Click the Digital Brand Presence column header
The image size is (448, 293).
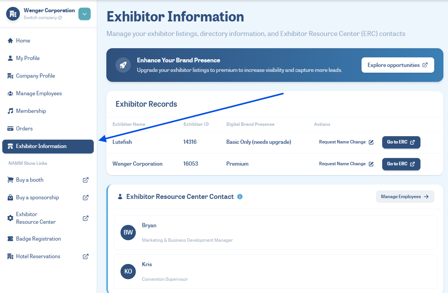pos(250,124)
